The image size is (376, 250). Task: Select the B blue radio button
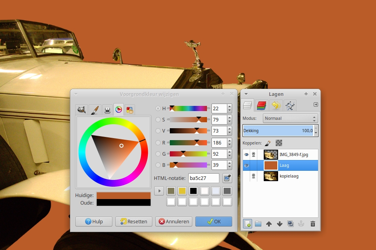pyautogui.click(x=158, y=165)
